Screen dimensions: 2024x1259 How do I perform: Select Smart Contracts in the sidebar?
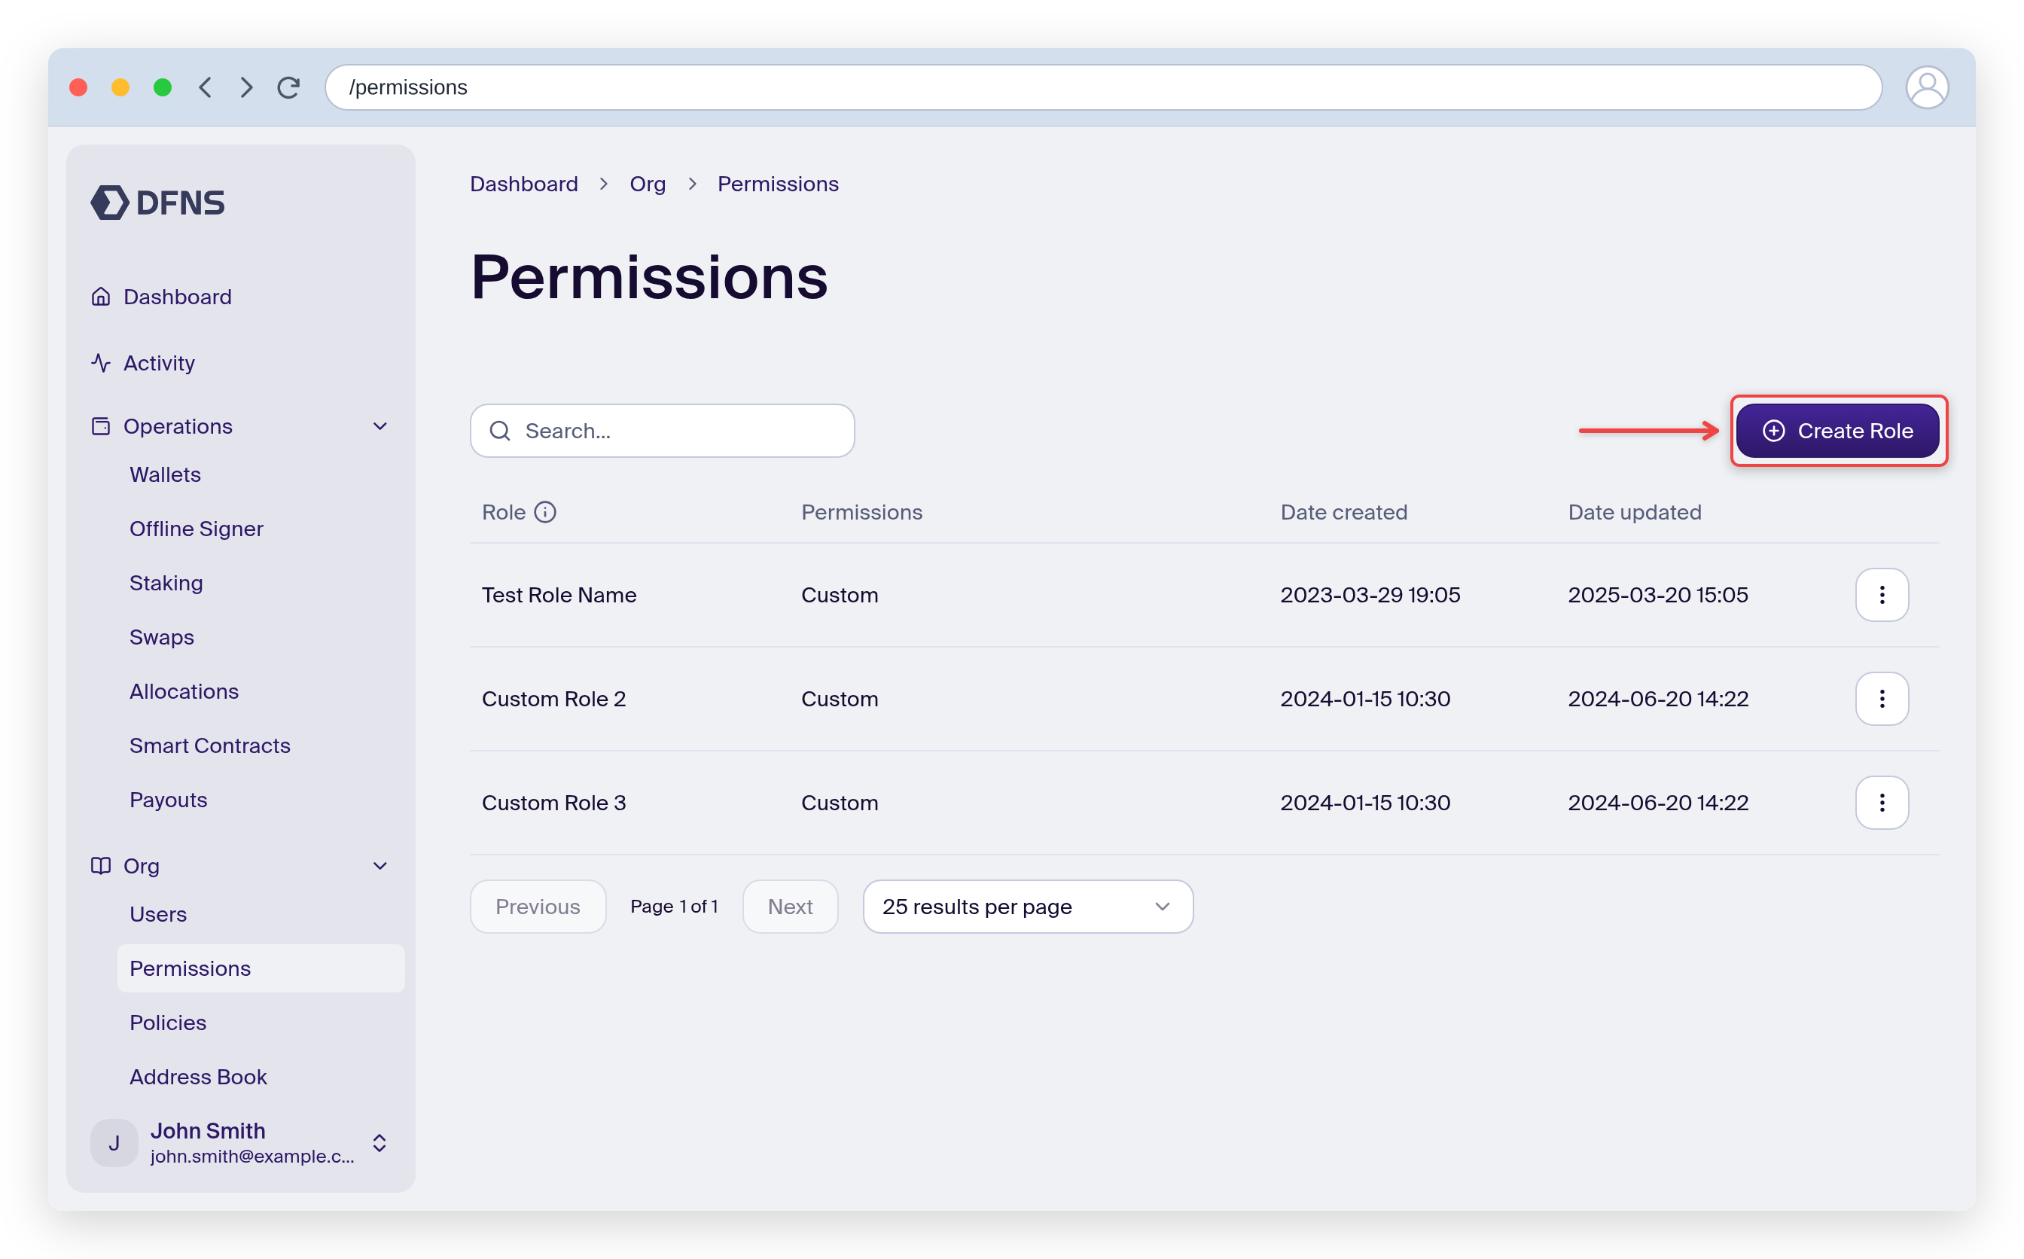210,745
